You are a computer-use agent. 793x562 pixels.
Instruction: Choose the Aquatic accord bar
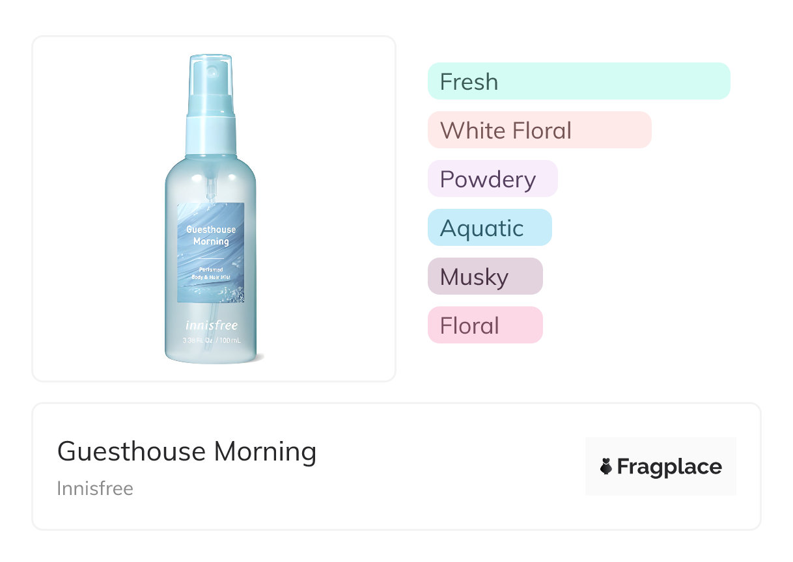[489, 228]
